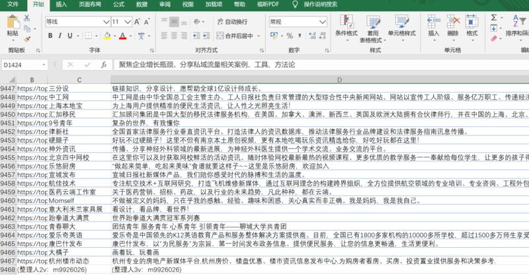Select column D header

pos(339,80)
